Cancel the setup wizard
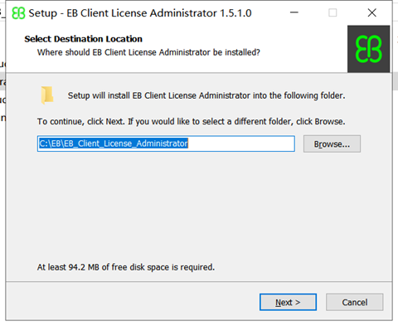The image size is (398, 326). 355,302
